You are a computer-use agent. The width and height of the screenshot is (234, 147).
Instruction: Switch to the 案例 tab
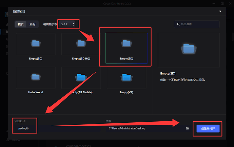coord(32,24)
